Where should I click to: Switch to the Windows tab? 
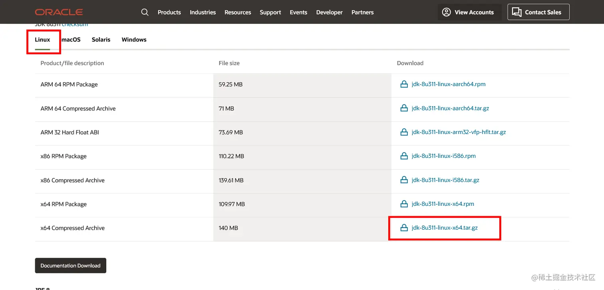click(x=134, y=39)
